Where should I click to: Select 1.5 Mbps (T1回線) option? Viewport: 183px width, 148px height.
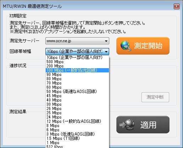click(x=77, y=138)
